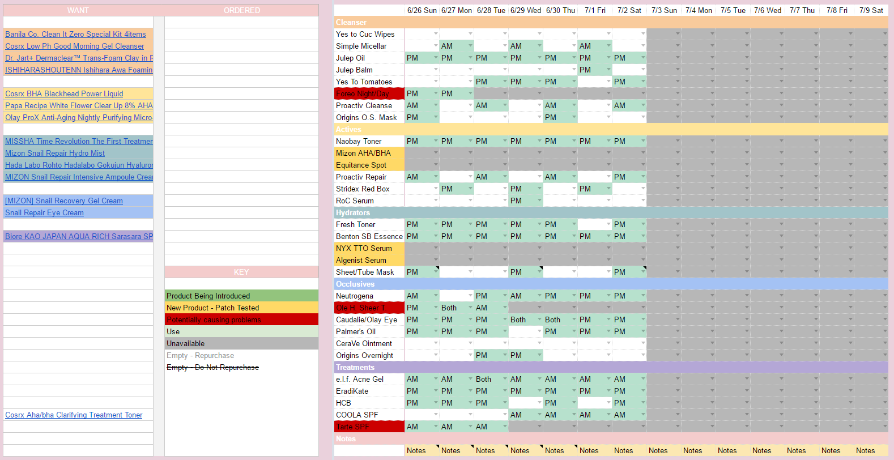This screenshot has height=460, width=894.
Task: Select the Treatments section header
Action: pos(611,367)
